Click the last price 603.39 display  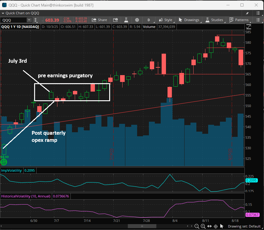pos(52,20)
